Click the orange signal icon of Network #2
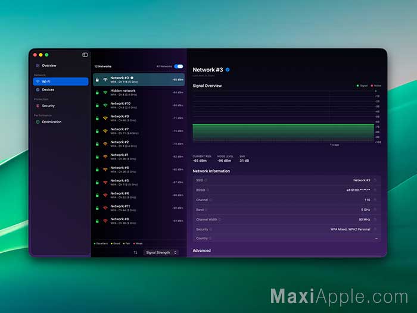 click(x=105, y=144)
